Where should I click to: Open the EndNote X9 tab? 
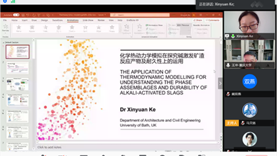click(133, 20)
